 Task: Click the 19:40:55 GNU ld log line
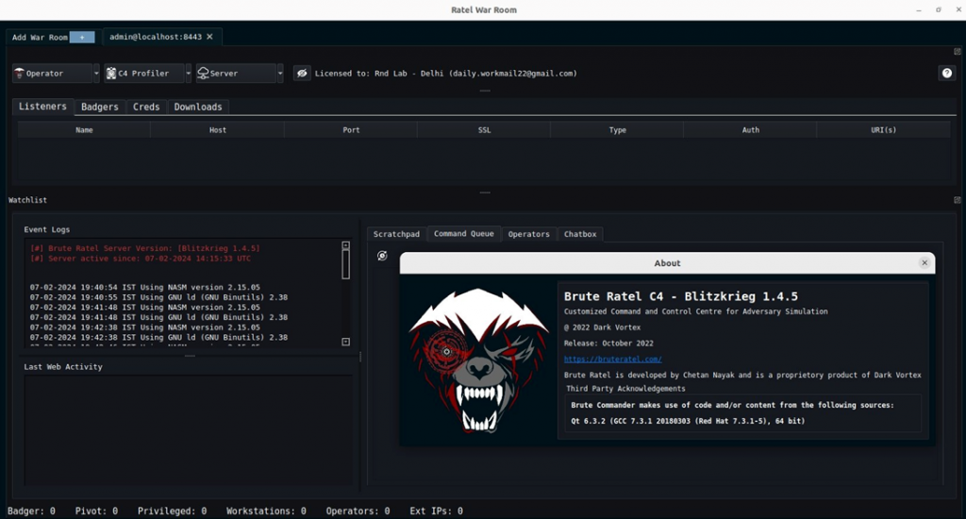point(158,297)
